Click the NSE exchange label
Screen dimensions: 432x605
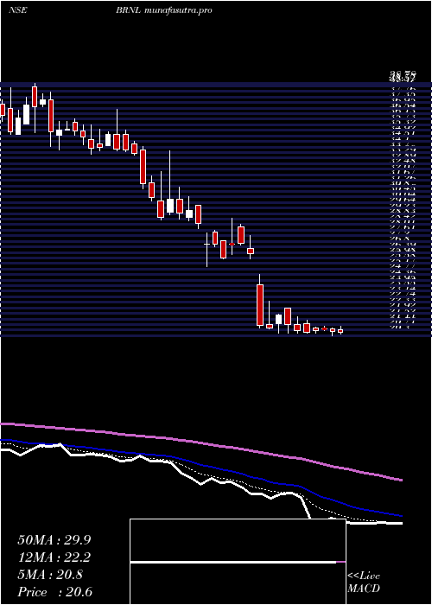coord(18,10)
